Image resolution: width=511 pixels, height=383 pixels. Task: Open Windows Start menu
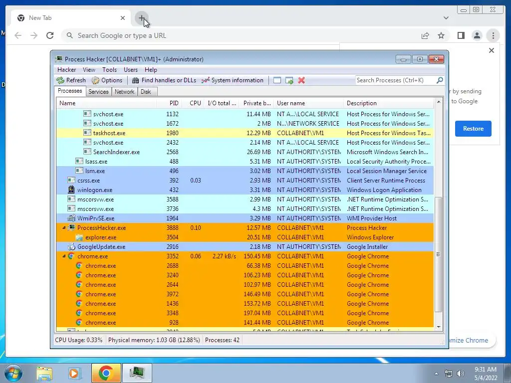13,373
